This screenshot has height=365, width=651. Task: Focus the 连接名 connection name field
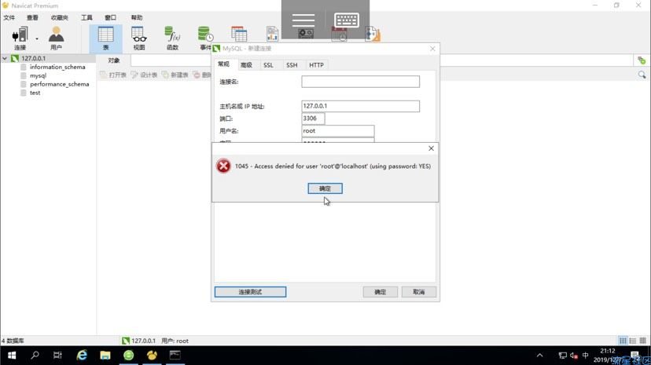(x=360, y=82)
